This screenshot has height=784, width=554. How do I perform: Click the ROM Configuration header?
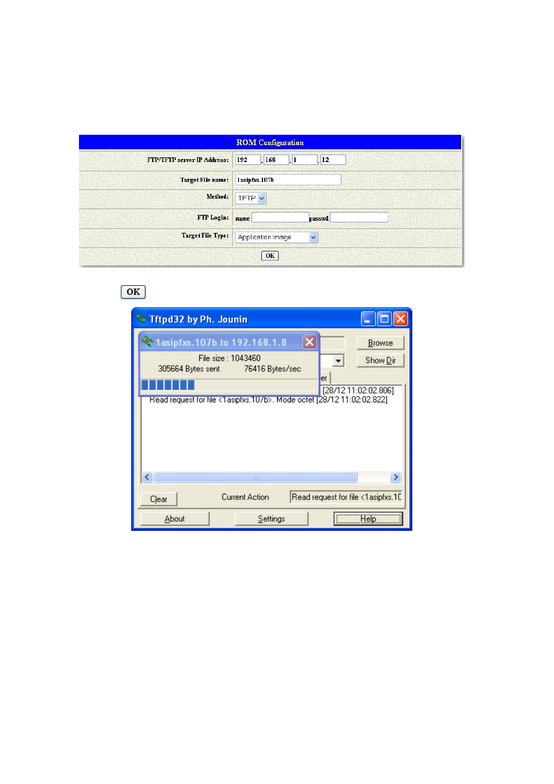[270, 142]
